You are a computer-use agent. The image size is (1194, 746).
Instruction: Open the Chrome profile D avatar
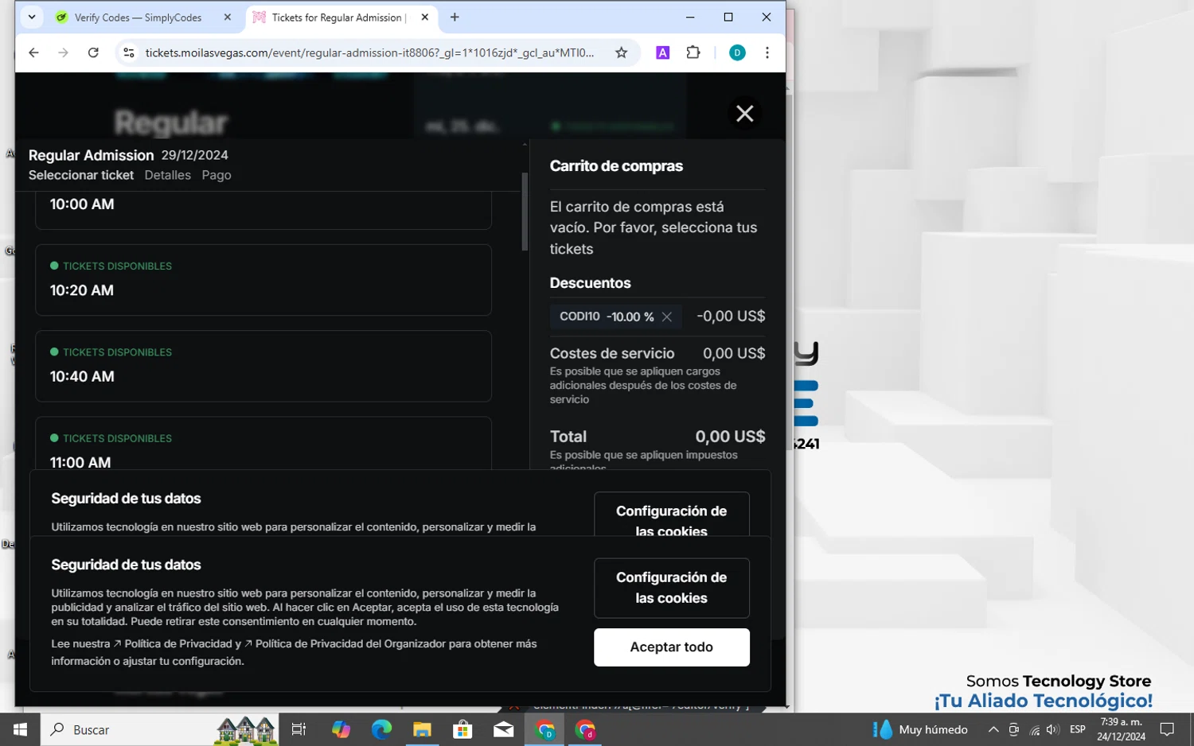click(x=737, y=52)
